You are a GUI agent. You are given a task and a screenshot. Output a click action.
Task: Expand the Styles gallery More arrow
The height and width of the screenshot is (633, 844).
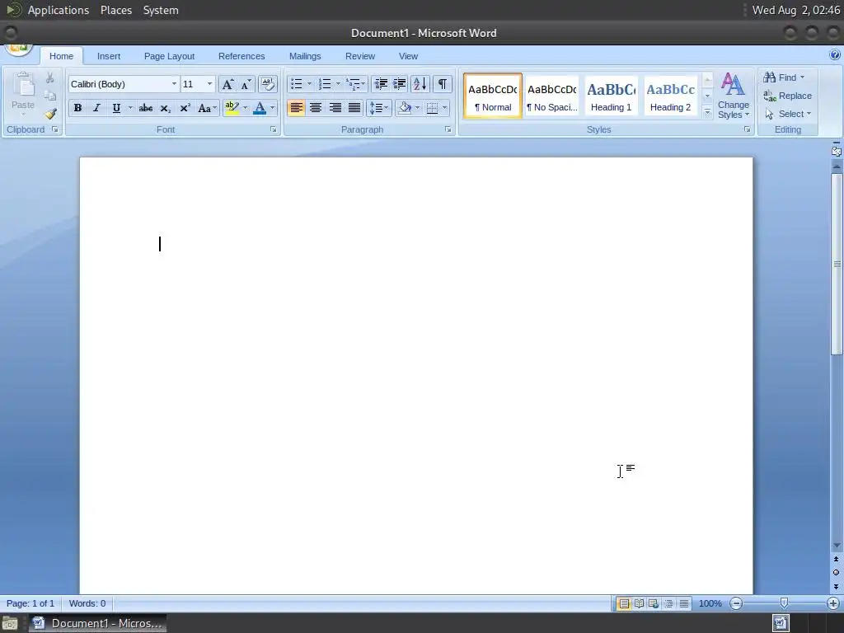[x=708, y=112]
